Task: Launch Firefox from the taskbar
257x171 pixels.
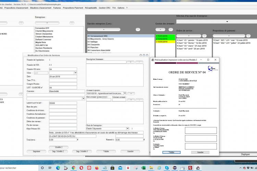Action: 97,168
